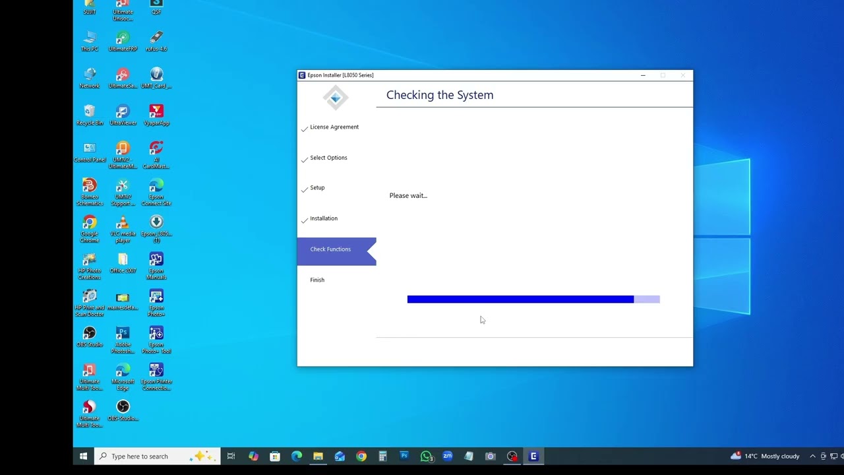Select the VLC media player desktop shortcut

point(123,229)
